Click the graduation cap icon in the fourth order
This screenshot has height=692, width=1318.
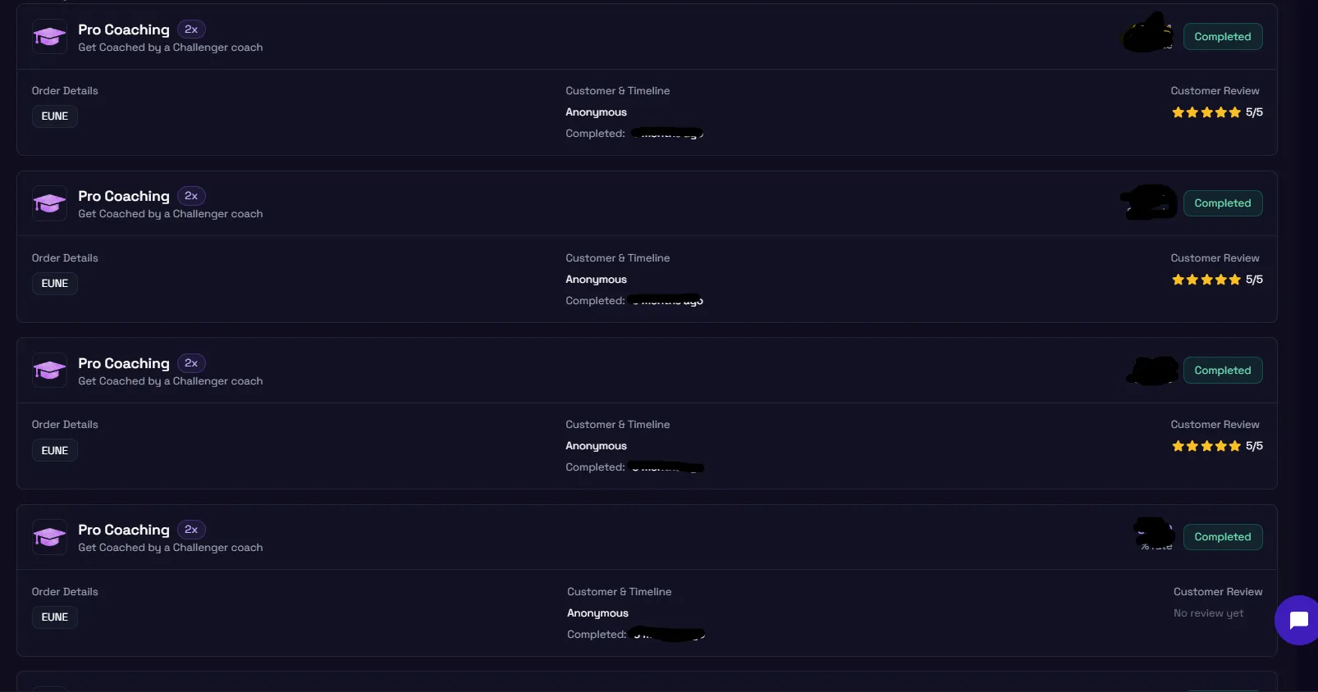[x=49, y=537]
